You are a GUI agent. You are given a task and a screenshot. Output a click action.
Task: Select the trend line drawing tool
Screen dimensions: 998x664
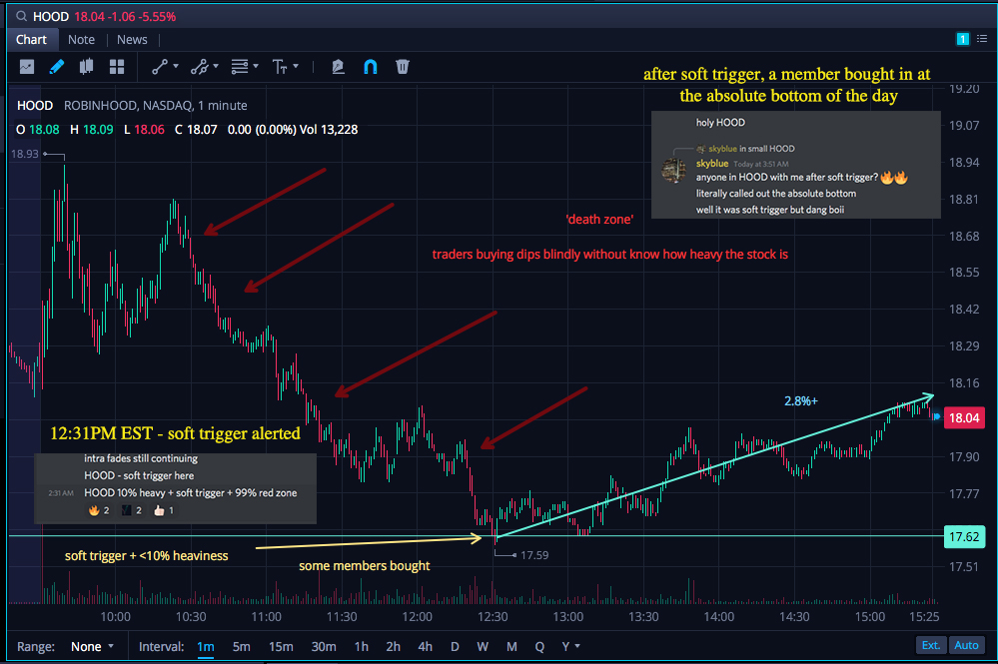pyautogui.click(x=160, y=66)
